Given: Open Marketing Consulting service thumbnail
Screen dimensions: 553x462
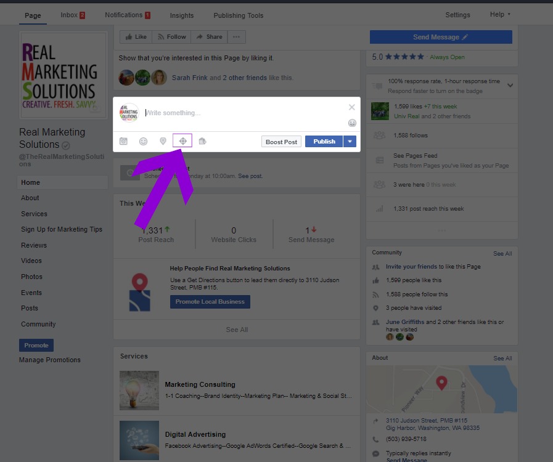Looking at the screenshot, I should tap(139, 391).
